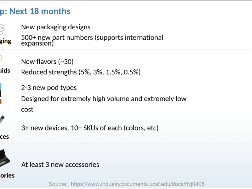Click the '3+ new devices' text line
Screen dimensions: 252x189
click(x=90, y=128)
